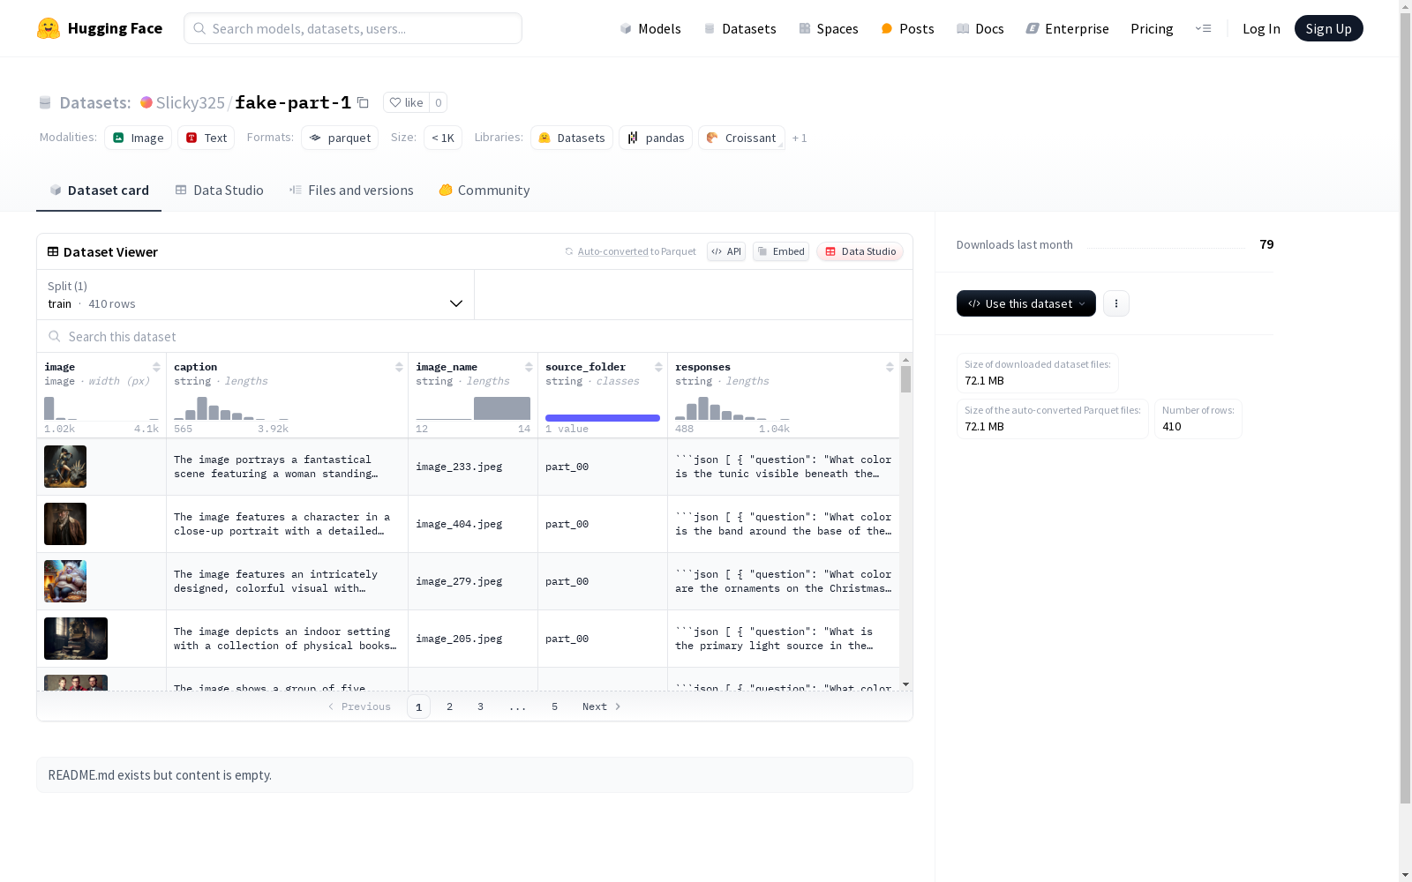
Task: Open Datasets in the top navigation
Action: click(740, 28)
